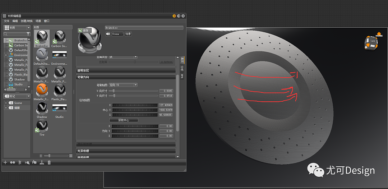Click the trash delete icon in bottom toolbar
The image size is (388, 189).
coord(49,162)
